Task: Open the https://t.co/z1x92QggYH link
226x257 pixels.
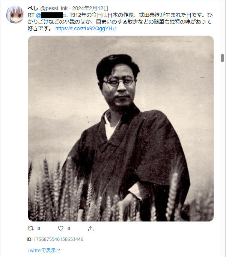Action: [x=84, y=28]
